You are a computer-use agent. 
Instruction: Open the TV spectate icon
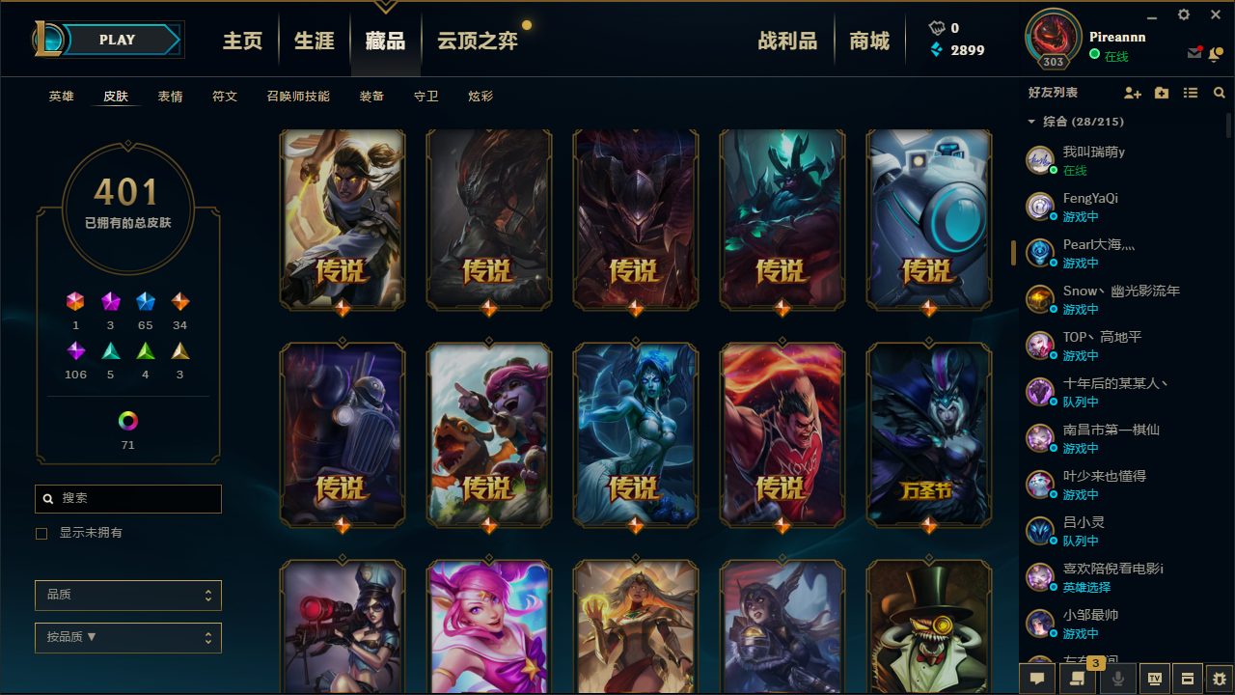point(1155,679)
